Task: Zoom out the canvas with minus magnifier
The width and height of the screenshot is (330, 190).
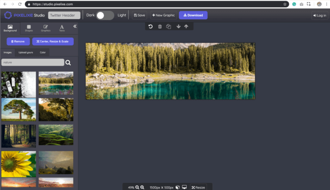Action: click(x=137, y=187)
